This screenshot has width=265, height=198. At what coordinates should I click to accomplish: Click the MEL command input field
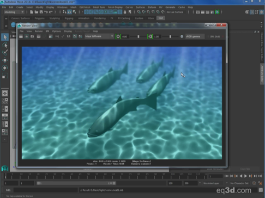pos(45,190)
